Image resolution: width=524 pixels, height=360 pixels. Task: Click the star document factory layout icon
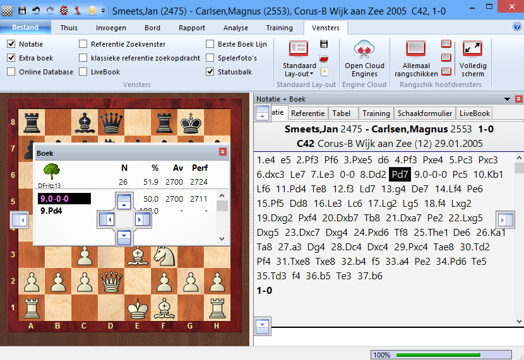click(324, 72)
